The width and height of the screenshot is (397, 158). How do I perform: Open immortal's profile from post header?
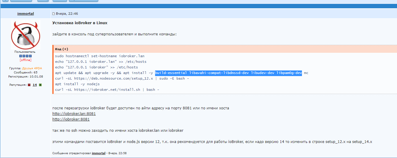[26, 14]
